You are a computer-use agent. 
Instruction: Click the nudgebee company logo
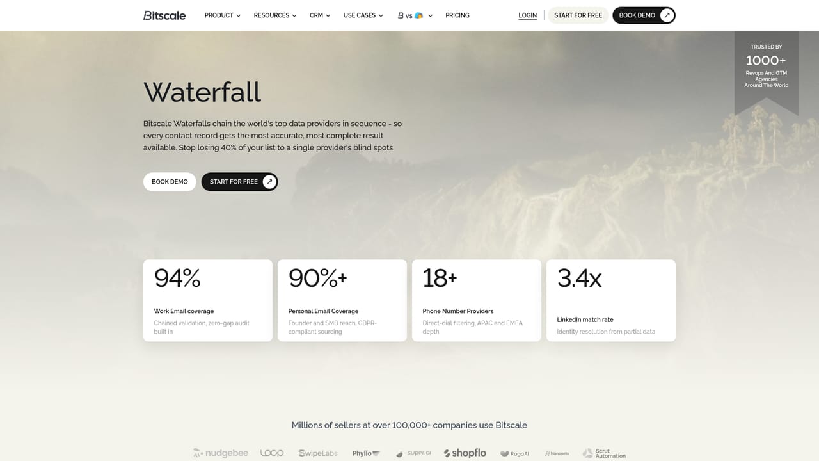point(221,453)
